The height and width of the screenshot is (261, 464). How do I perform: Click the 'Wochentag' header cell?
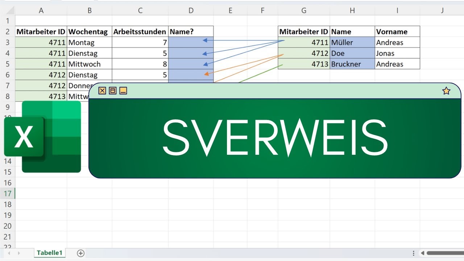(x=90, y=32)
